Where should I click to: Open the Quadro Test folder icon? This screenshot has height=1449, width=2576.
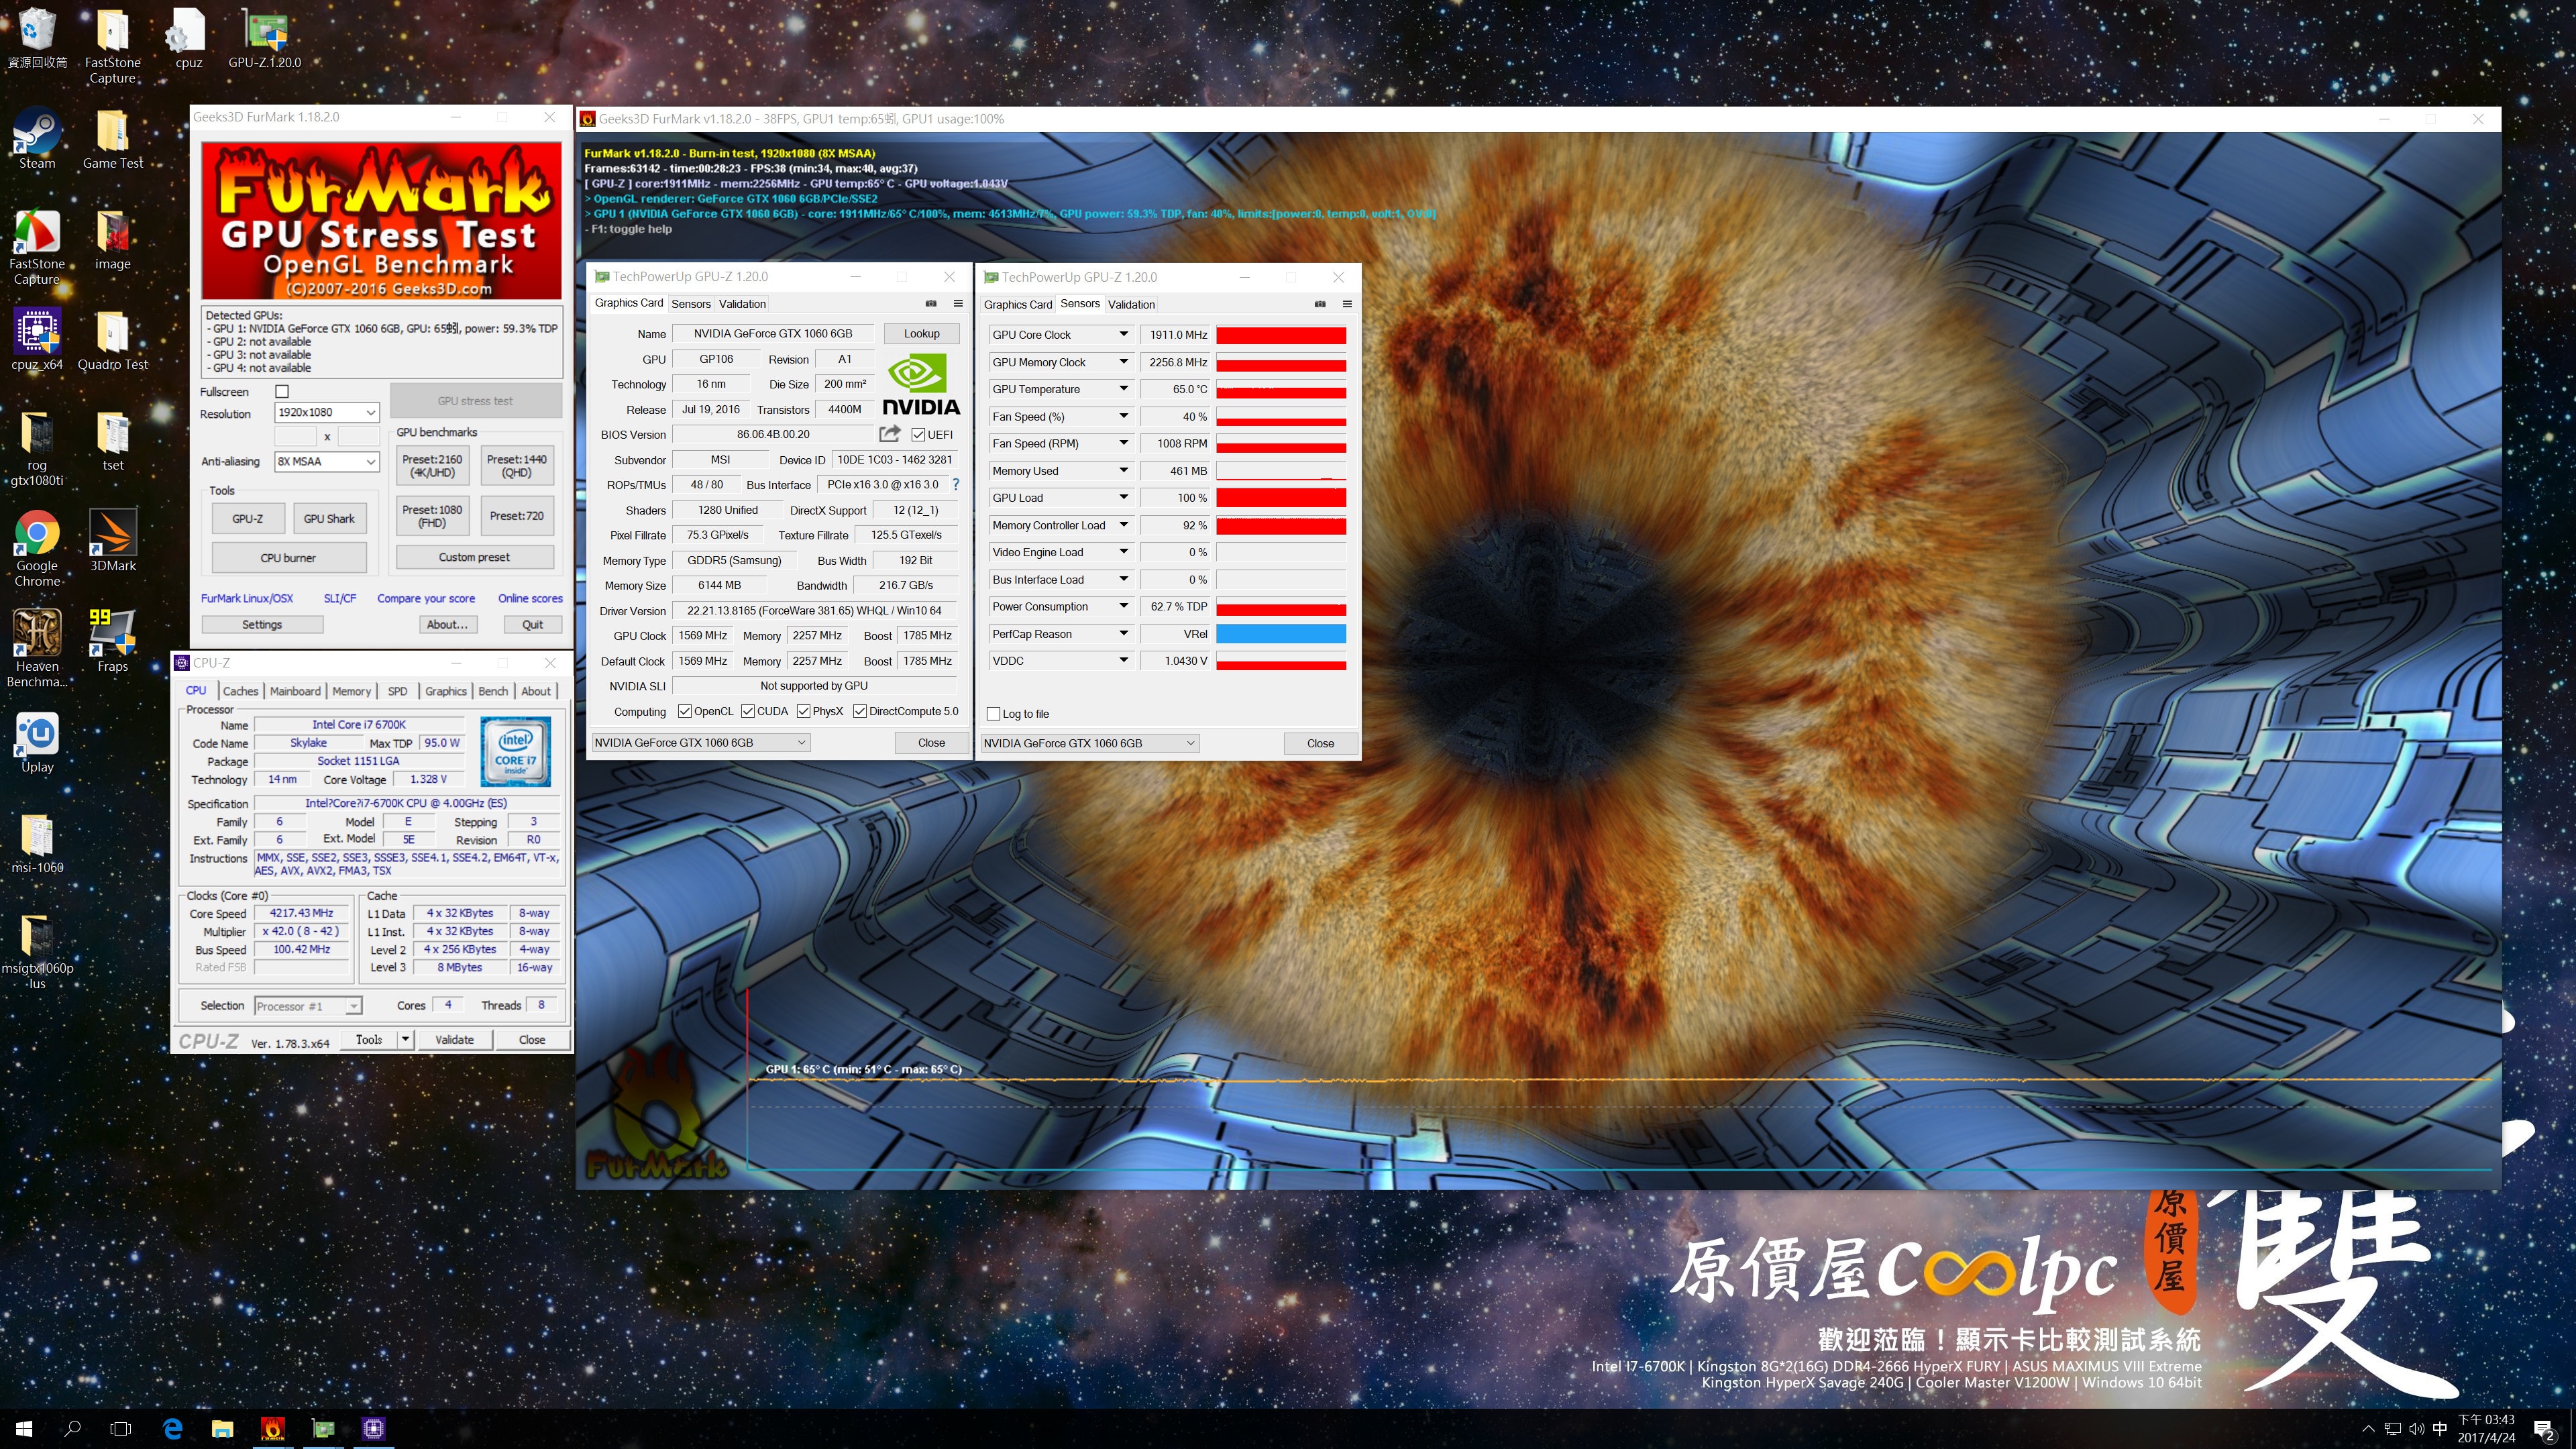(113, 339)
